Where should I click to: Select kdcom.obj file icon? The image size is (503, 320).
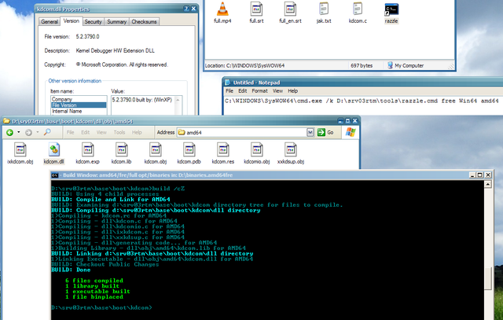pos(156,149)
